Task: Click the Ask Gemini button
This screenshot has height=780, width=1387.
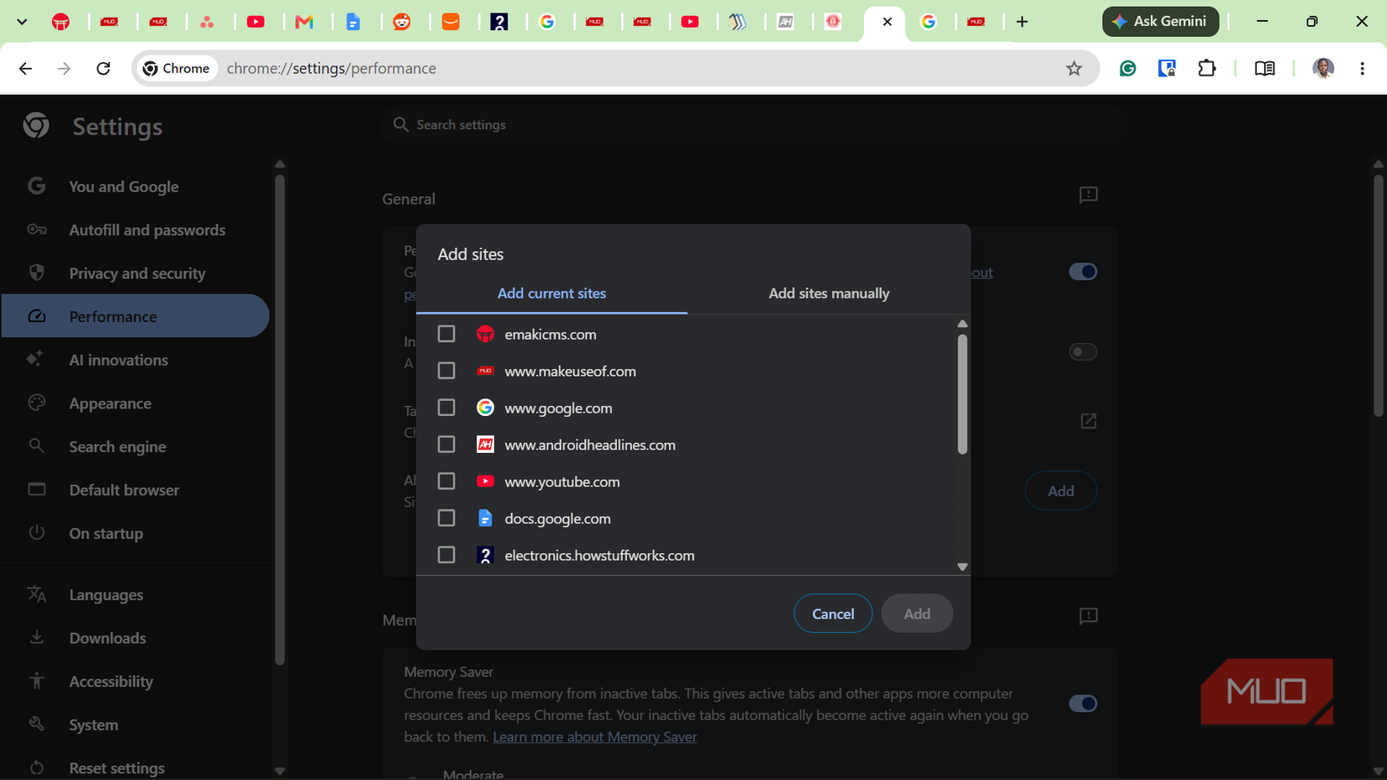Action: [x=1160, y=22]
